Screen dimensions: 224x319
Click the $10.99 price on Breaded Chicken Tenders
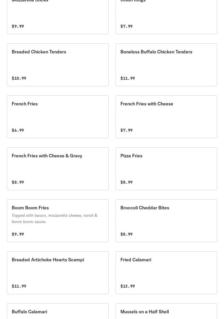(x=19, y=78)
